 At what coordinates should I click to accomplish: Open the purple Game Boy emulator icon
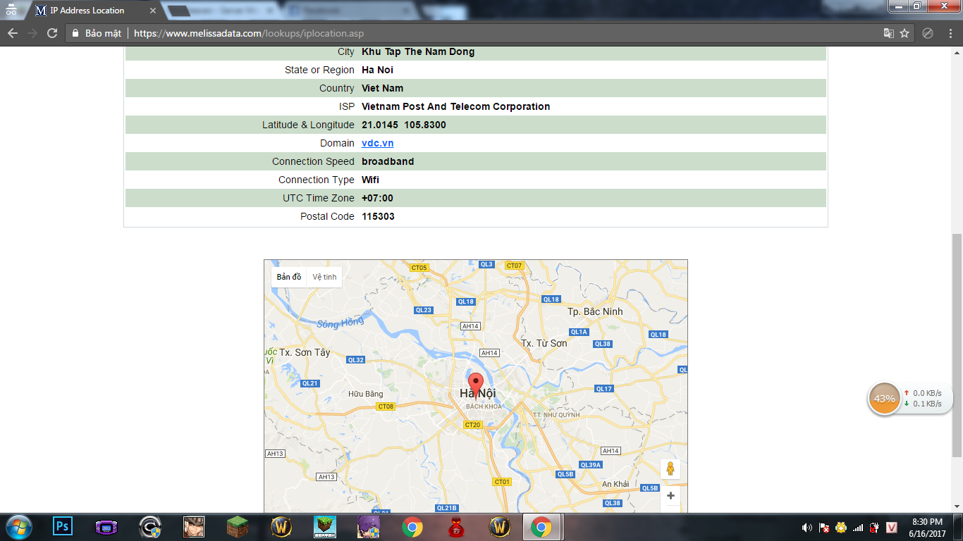(106, 527)
